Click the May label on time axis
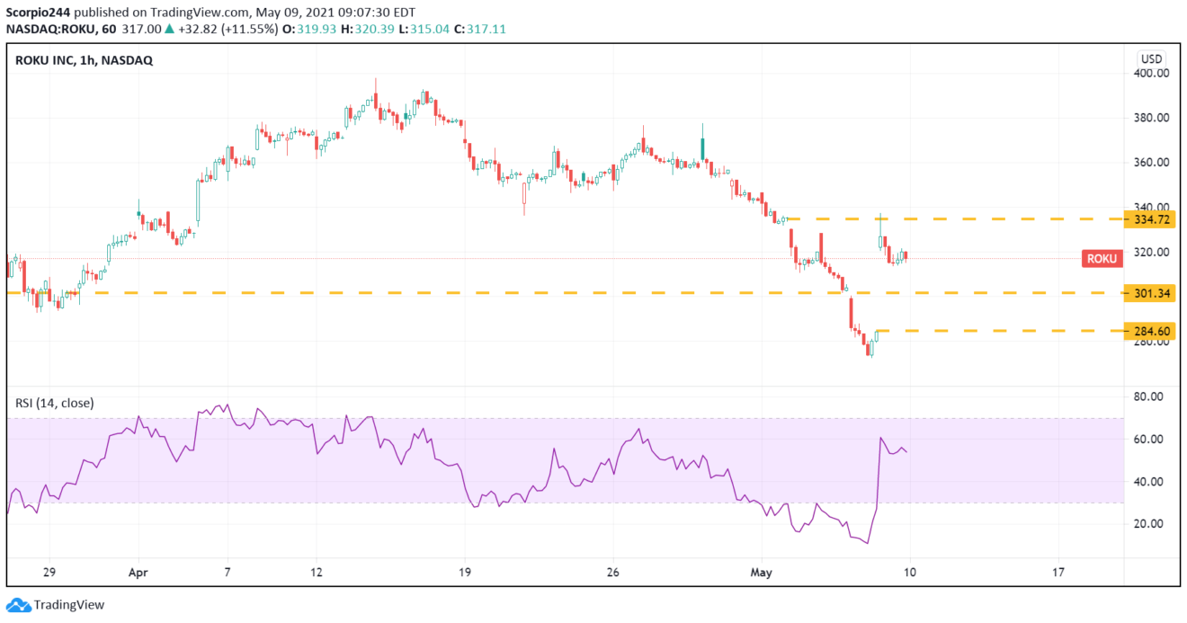Viewport: 1187px width, 623px height. point(761,572)
